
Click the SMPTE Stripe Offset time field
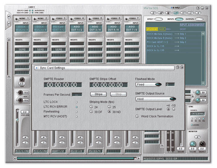108,85
